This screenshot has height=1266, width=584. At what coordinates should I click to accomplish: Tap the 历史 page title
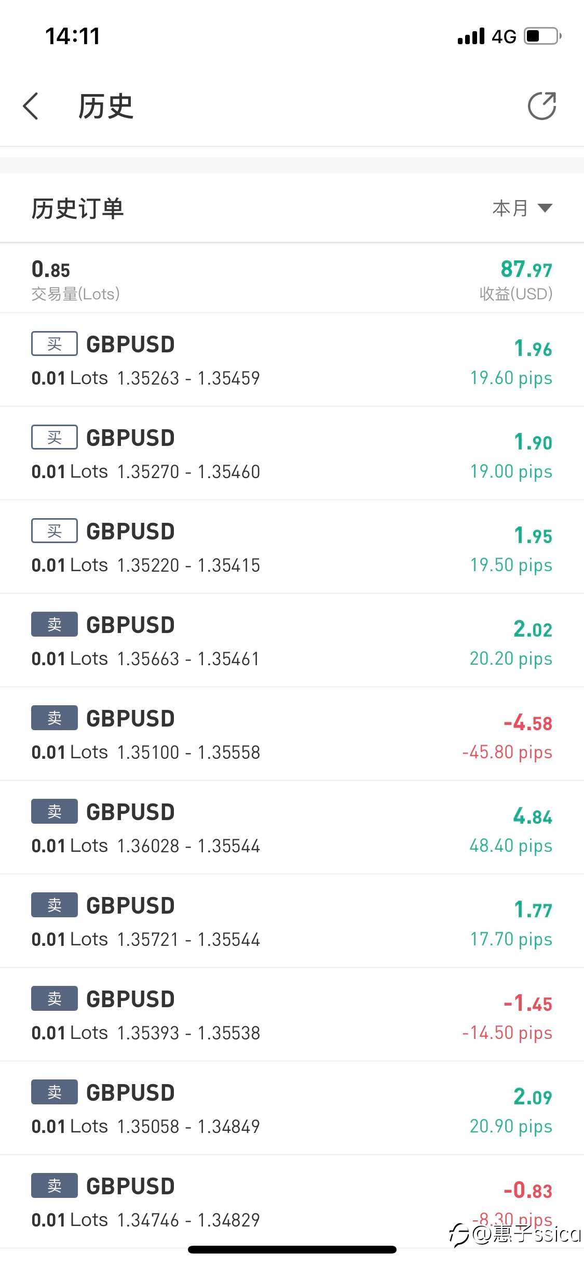click(106, 107)
